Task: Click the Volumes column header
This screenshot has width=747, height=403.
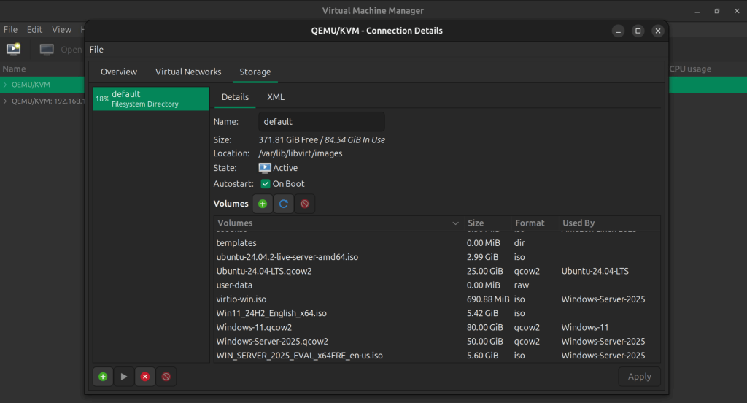Action: 338,223
